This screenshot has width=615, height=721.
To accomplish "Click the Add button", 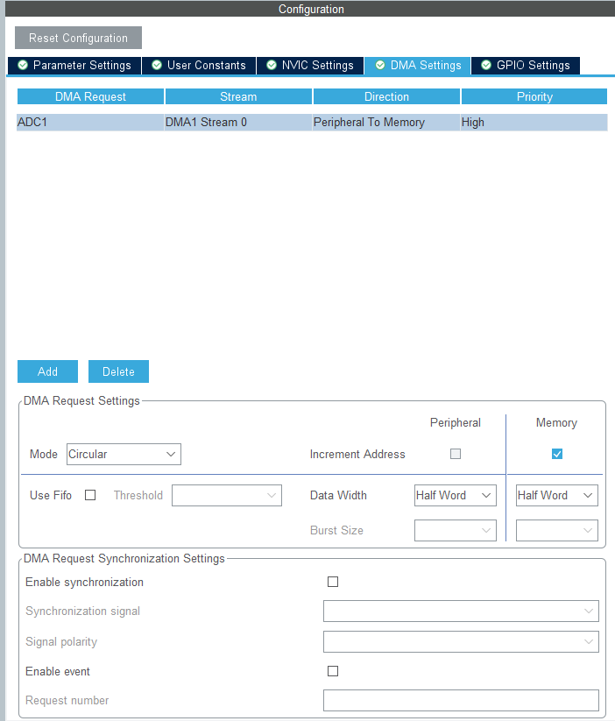I will 47,371.
